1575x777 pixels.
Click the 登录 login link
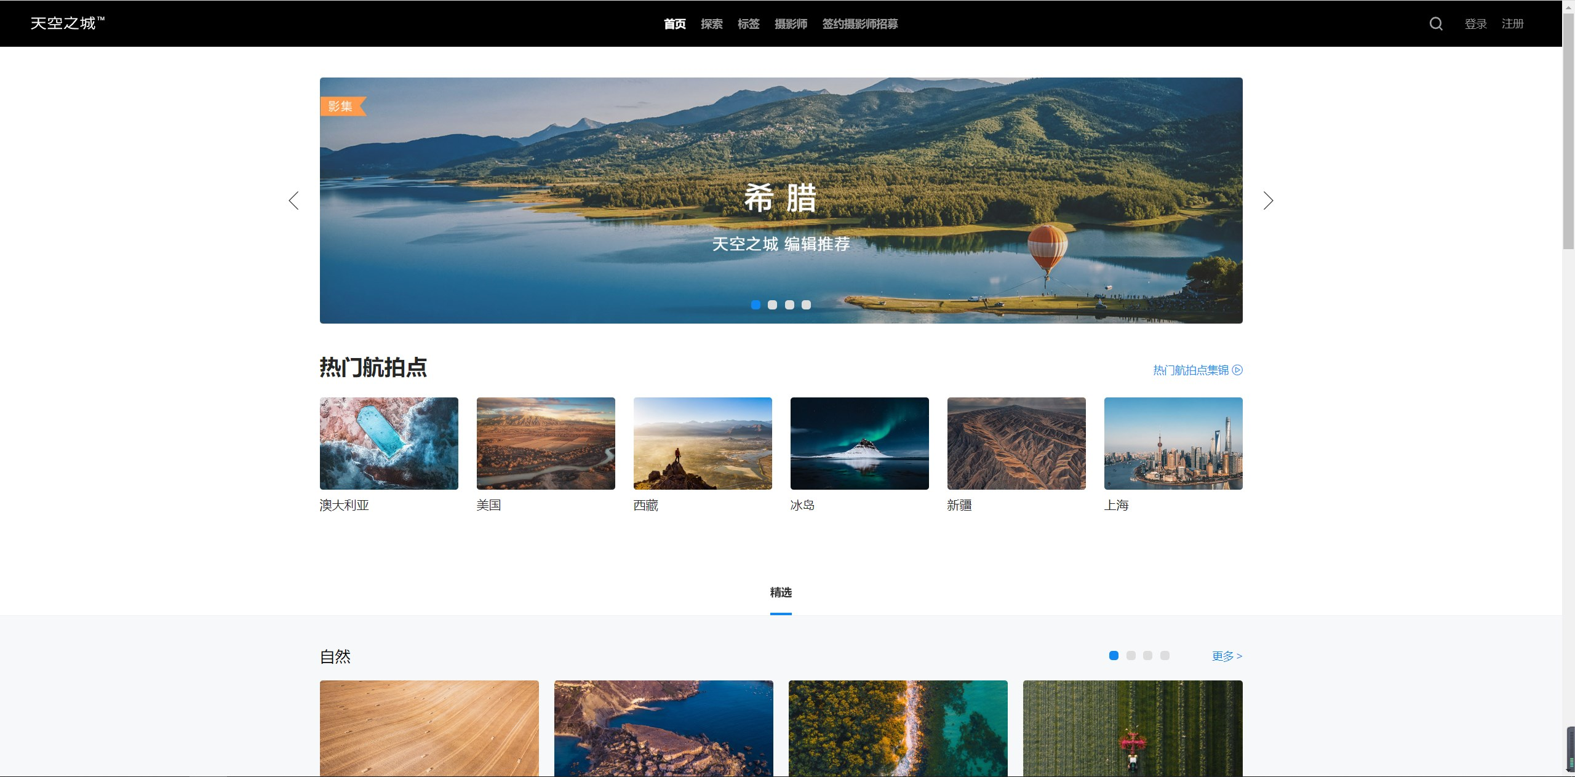(x=1475, y=24)
